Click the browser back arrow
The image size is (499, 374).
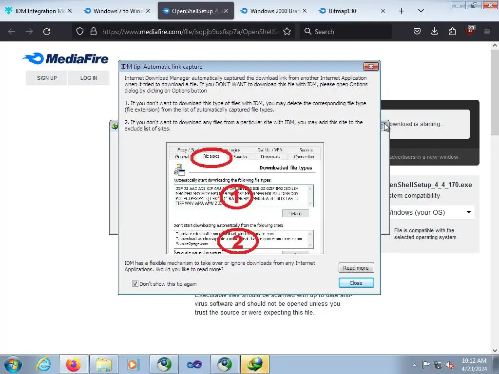[12, 32]
